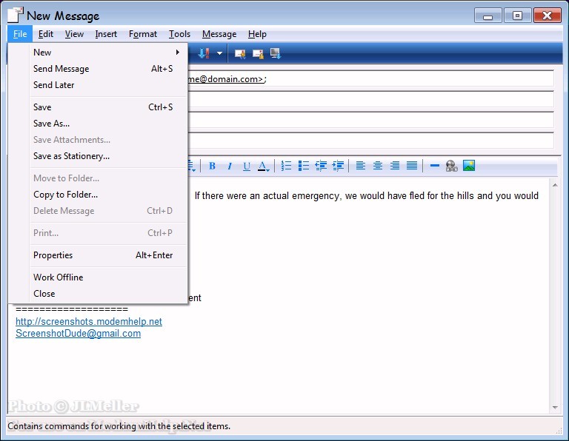Apply numbered list formatting
The image size is (569, 441).
point(287,166)
